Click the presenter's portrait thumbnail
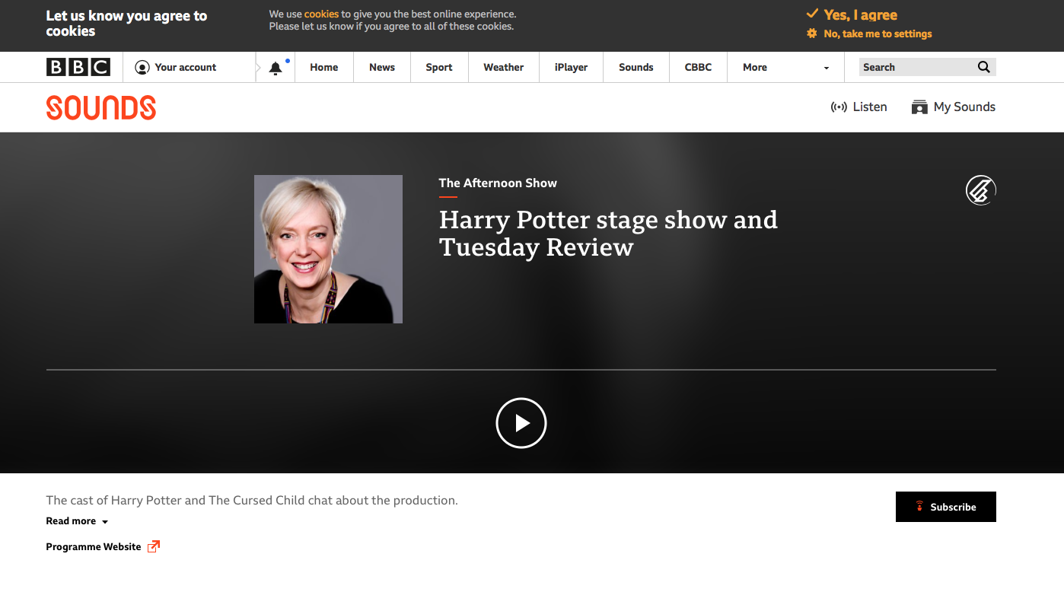Image resolution: width=1064 pixels, height=592 pixels. point(328,249)
